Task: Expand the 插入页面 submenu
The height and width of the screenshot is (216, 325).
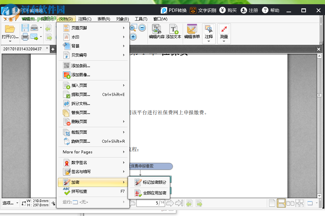Action: pyautogui.click(x=81, y=85)
